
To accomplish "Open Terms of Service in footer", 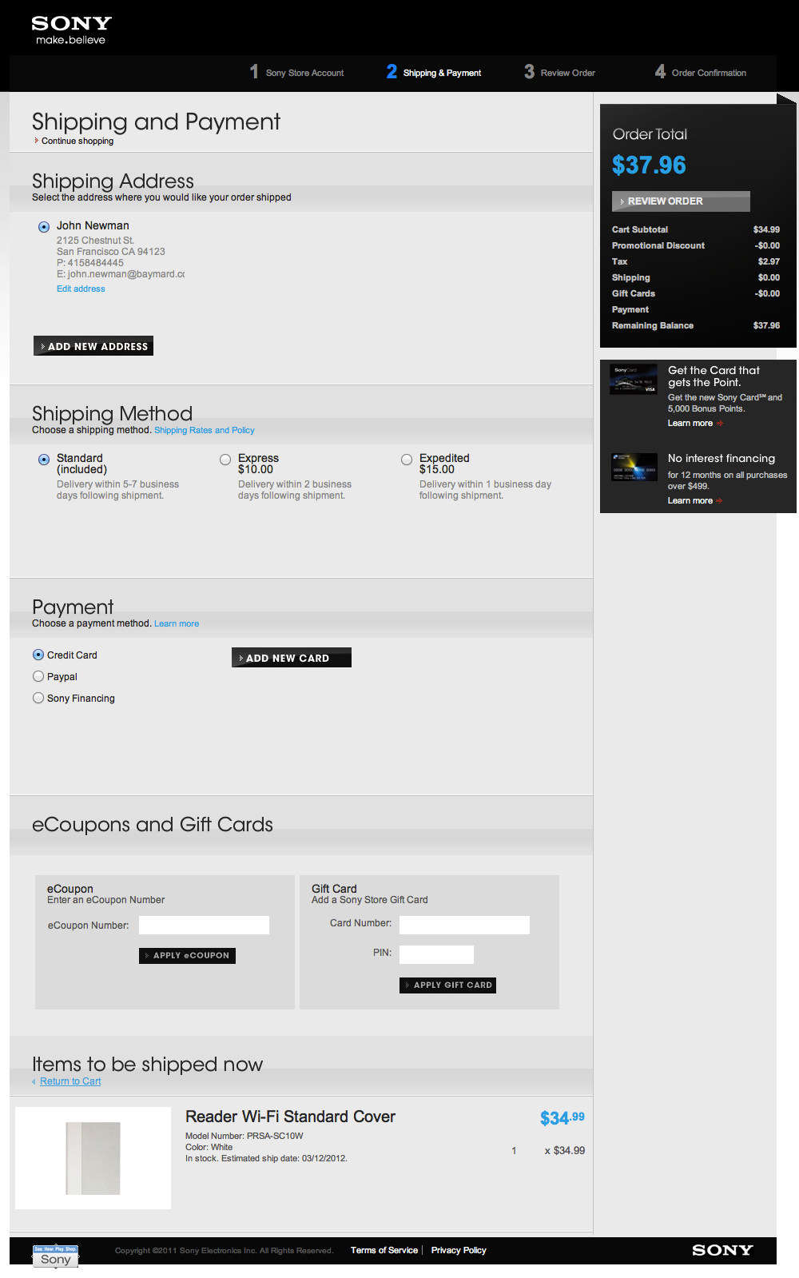I will (384, 1250).
